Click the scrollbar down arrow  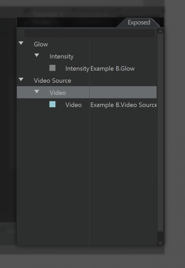click(x=160, y=243)
